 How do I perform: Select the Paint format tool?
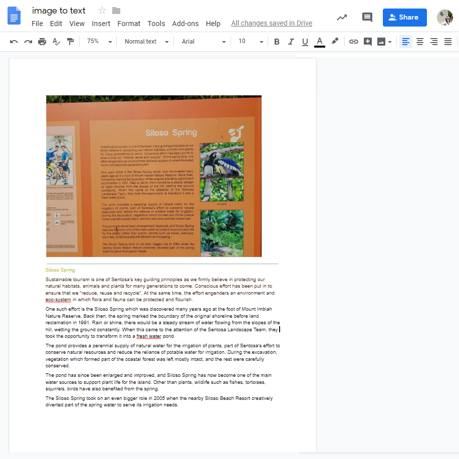click(x=70, y=42)
